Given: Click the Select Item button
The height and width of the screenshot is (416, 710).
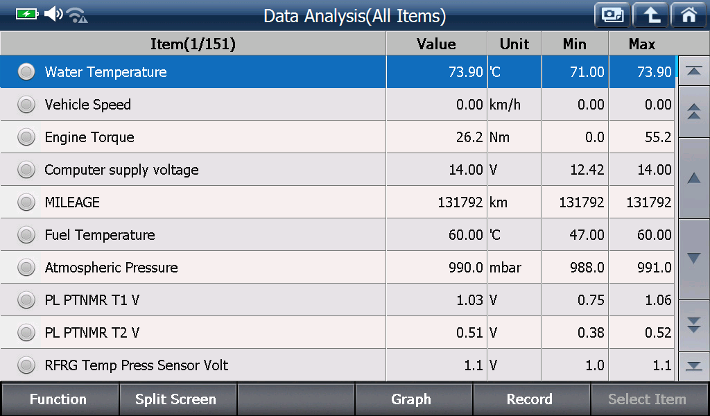Looking at the screenshot, I should (649, 399).
